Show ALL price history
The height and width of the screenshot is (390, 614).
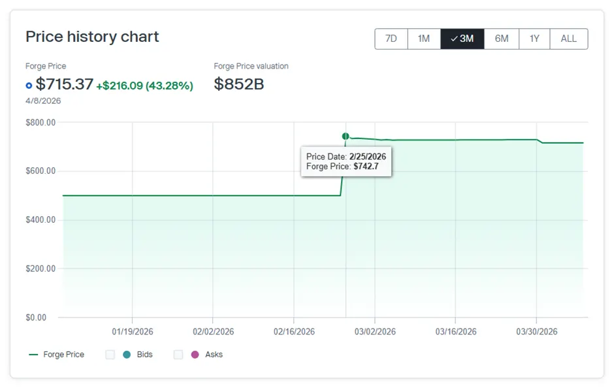click(569, 39)
